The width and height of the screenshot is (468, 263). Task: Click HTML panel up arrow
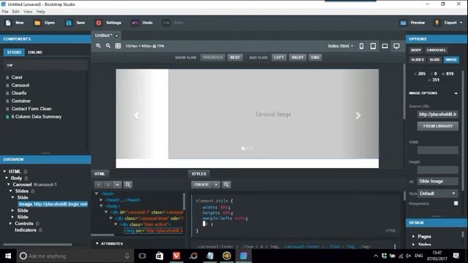pos(117,185)
